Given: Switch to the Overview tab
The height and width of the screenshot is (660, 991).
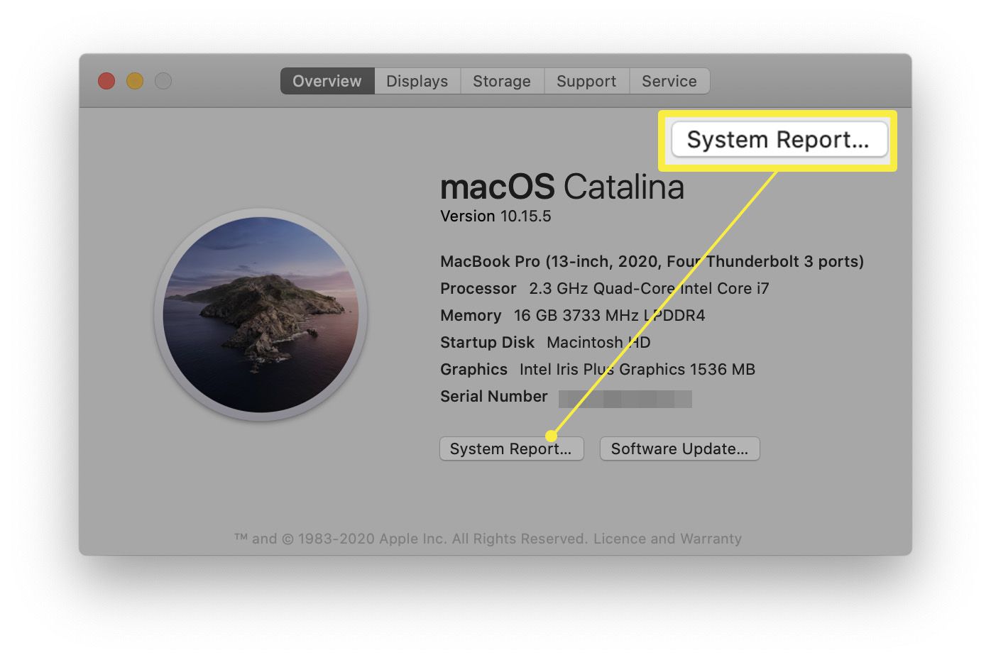Looking at the screenshot, I should click(327, 81).
